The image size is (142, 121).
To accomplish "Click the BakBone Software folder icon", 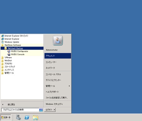I will tap(2, 45).
